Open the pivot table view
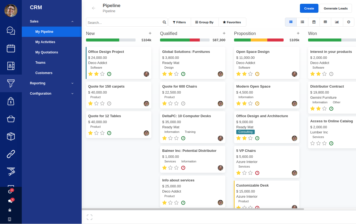This screenshot has height=224, width=356. point(325,22)
